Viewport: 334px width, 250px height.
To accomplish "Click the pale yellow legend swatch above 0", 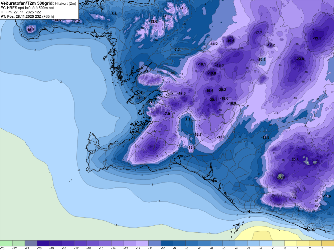I will click(290, 243).
